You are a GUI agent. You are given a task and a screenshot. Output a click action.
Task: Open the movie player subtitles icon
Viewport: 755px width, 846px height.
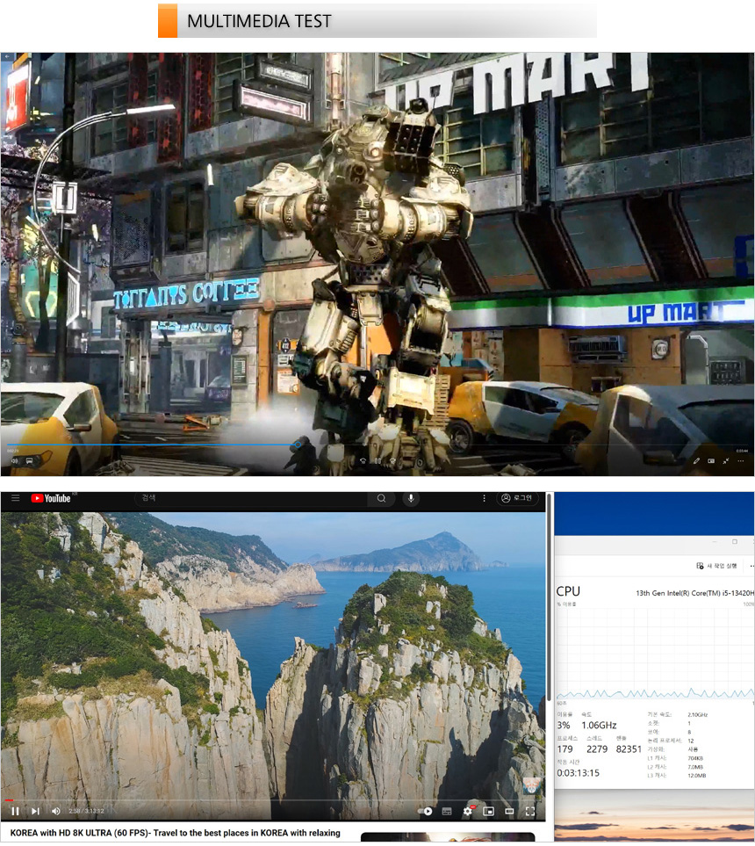pyautogui.click(x=29, y=460)
